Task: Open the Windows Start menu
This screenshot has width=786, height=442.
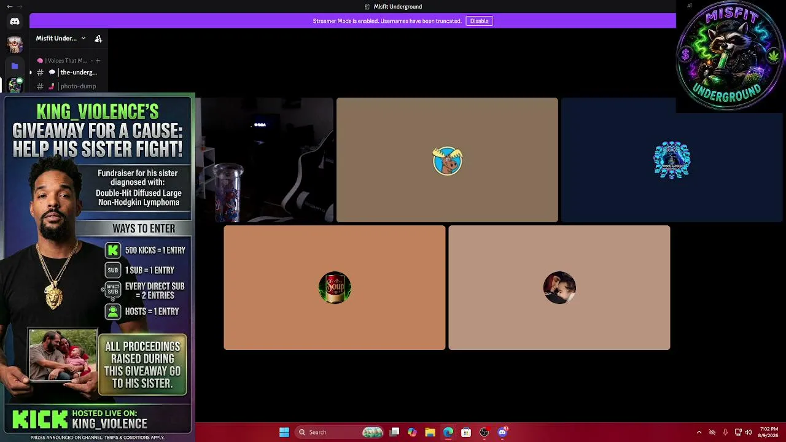Action: pyautogui.click(x=284, y=432)
